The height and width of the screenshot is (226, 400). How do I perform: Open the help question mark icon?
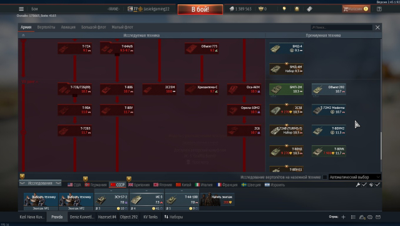pos(379,9)
